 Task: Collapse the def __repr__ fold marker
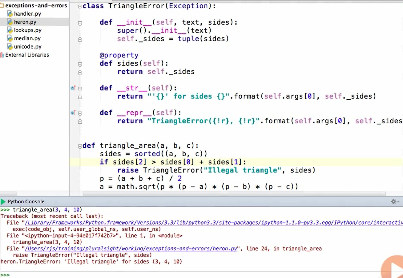coord(80,113)
